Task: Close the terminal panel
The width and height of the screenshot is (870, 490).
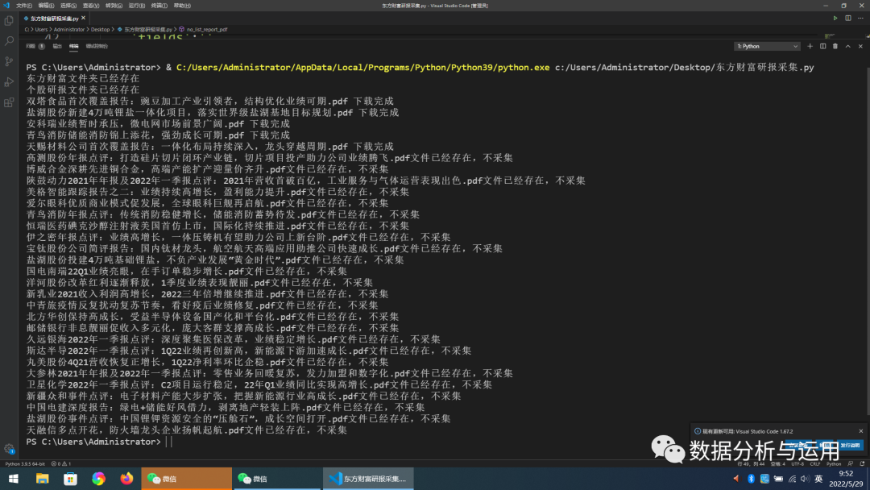Action: coord(860,46)
